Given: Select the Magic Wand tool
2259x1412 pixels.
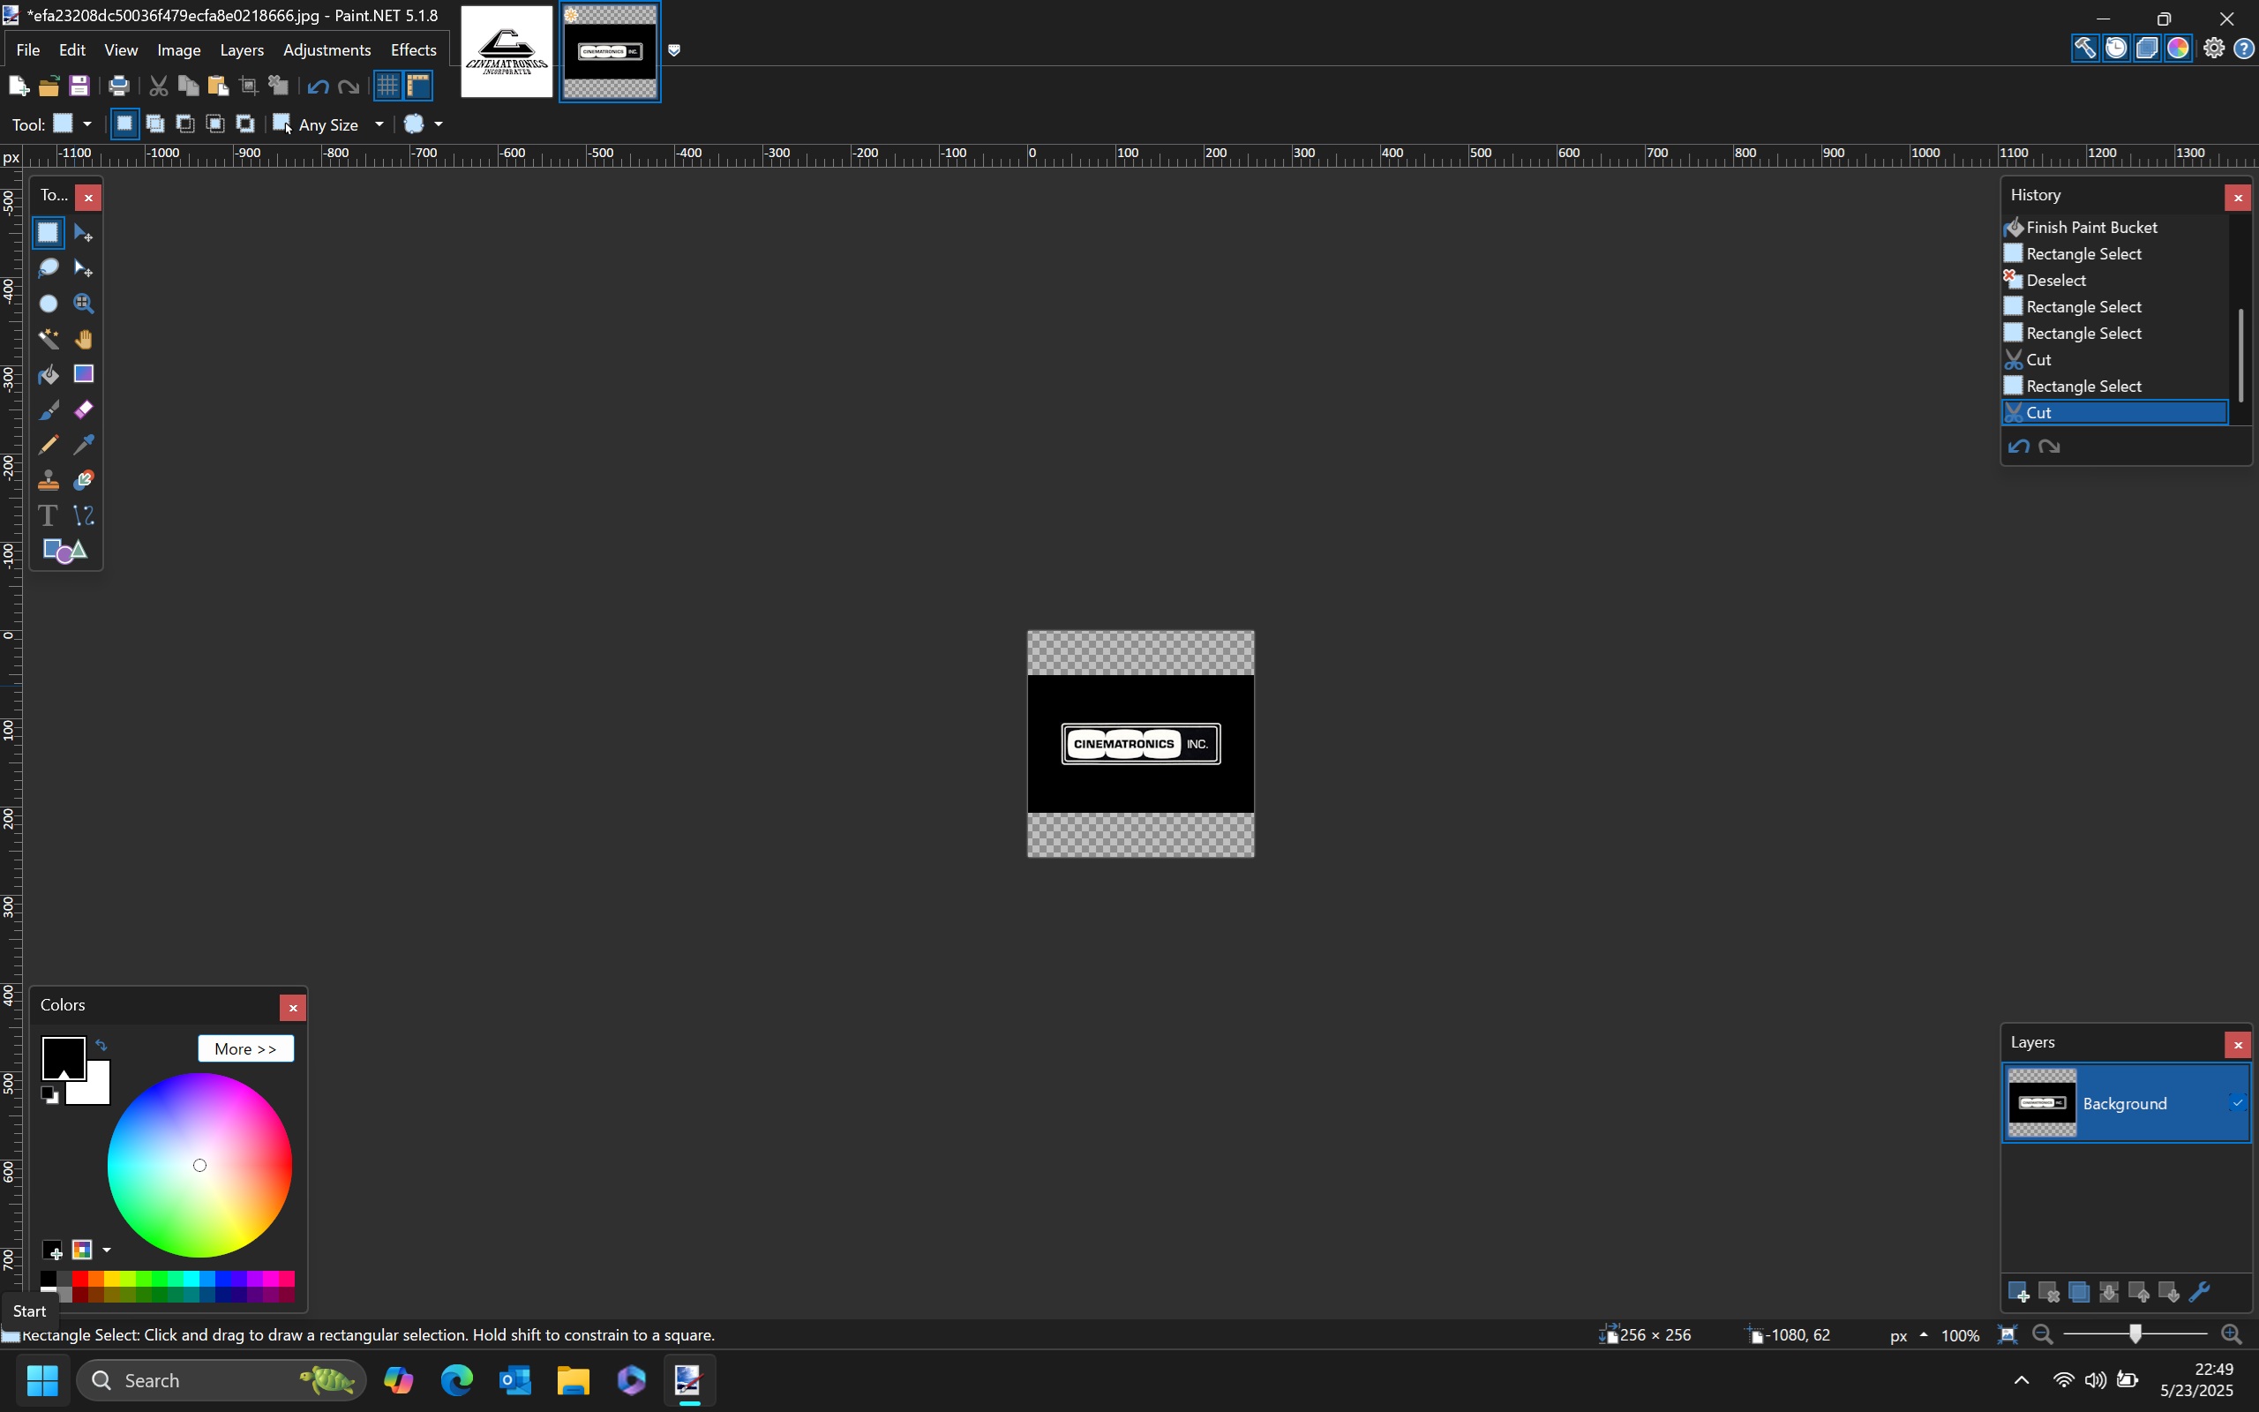Looking at the screenshot, I should [x=48, y=339].
